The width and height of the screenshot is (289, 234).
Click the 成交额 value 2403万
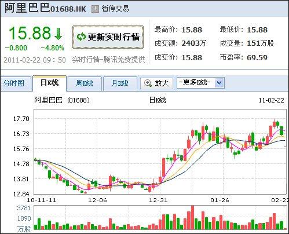tap(194, 43)
